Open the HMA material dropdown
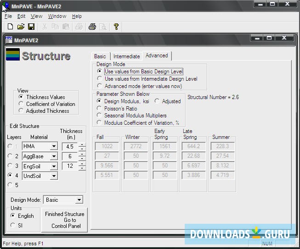This screenshot has width=300, height=249. pyautogui.click(x=54, y=146)
